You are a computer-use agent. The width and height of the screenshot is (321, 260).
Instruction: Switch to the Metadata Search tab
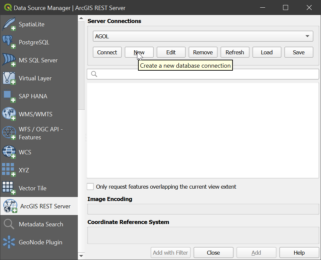(41, 224)
